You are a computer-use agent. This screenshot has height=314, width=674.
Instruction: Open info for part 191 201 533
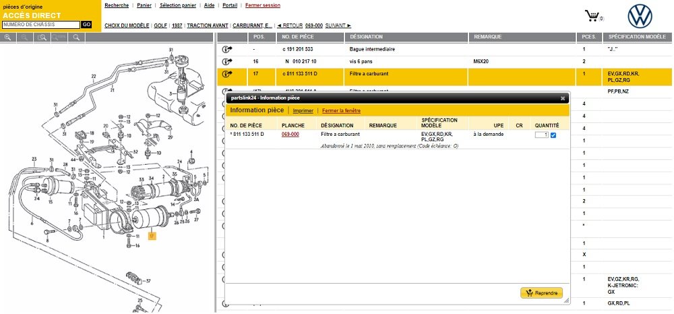227,49
